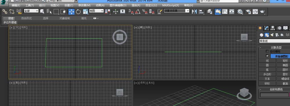Open the 全部 selection filter dropdown
The width and height of the screenshot is (290, 106).
tap(31, 11)
